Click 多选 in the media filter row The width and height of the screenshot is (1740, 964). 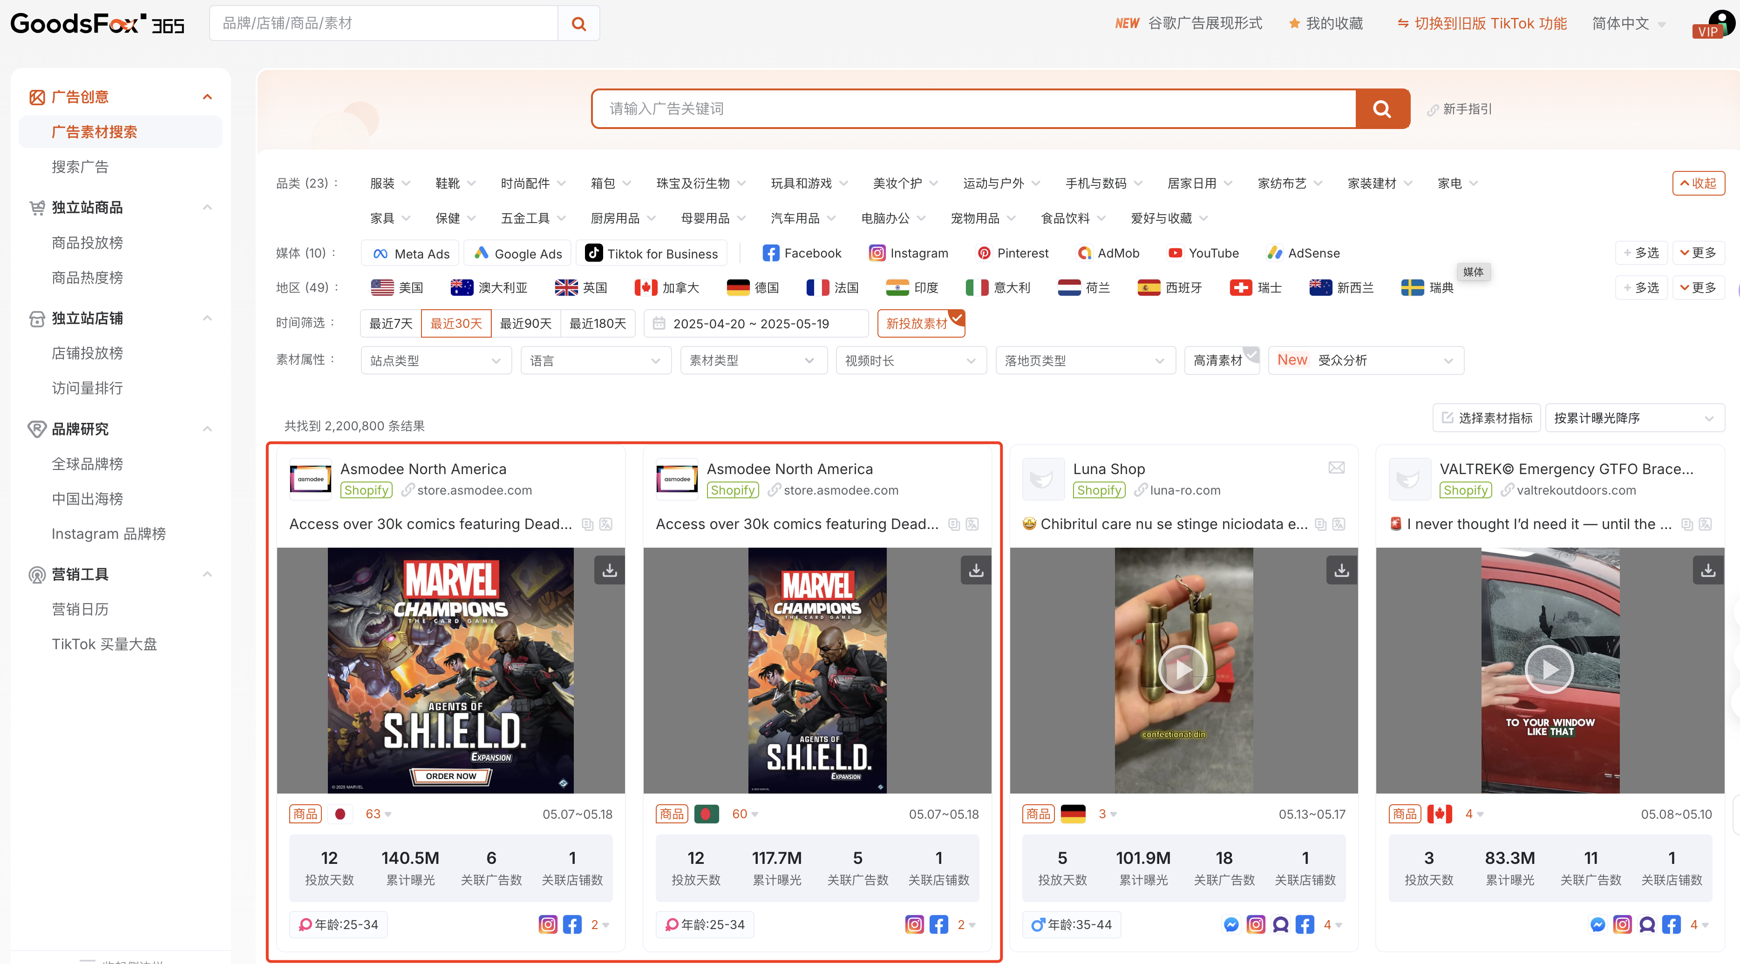[1641, 253]
